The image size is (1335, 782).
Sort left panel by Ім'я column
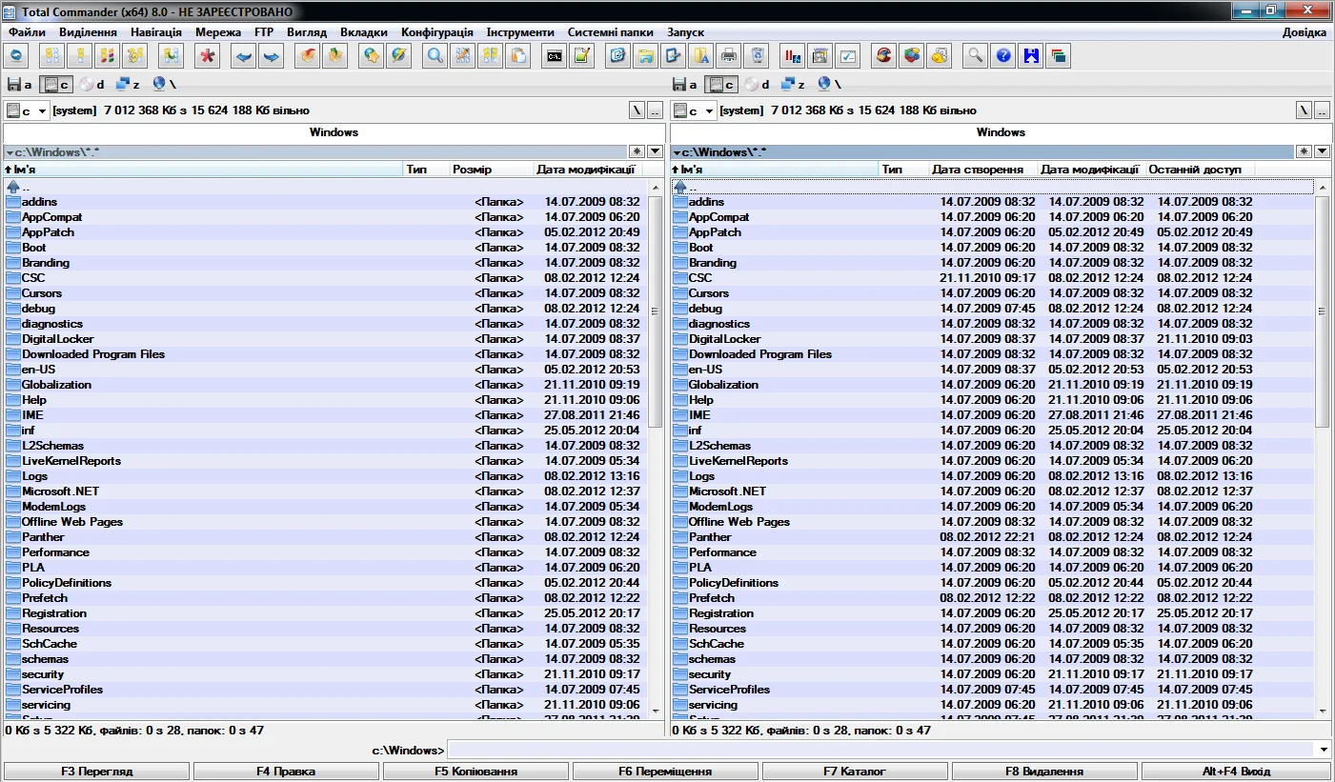click(x=204, y=170)
